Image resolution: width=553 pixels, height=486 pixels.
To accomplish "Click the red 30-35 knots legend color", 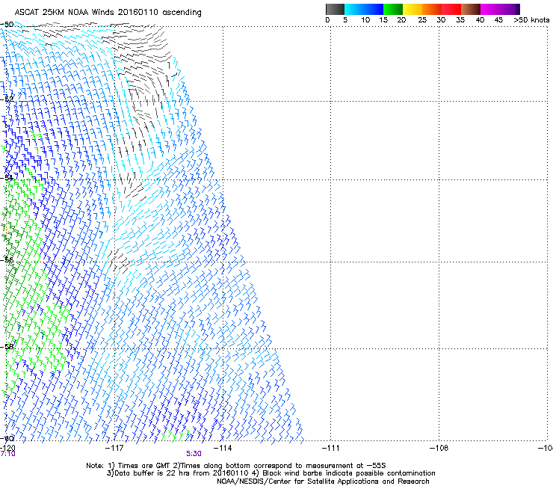I will point(451,9).
